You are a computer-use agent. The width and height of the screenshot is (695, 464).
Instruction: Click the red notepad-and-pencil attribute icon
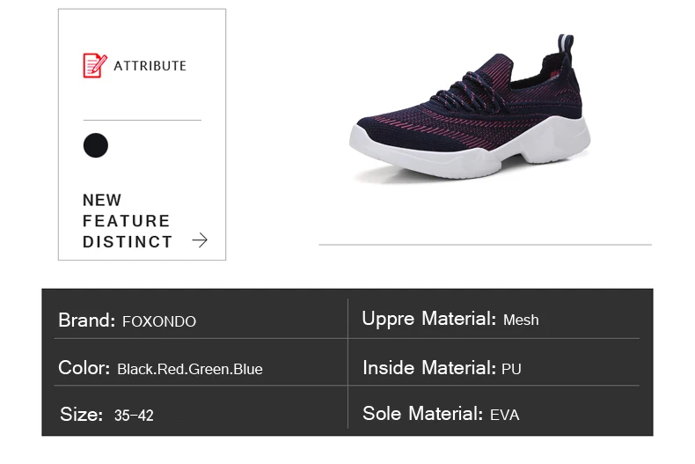click(x=95, y=65)
